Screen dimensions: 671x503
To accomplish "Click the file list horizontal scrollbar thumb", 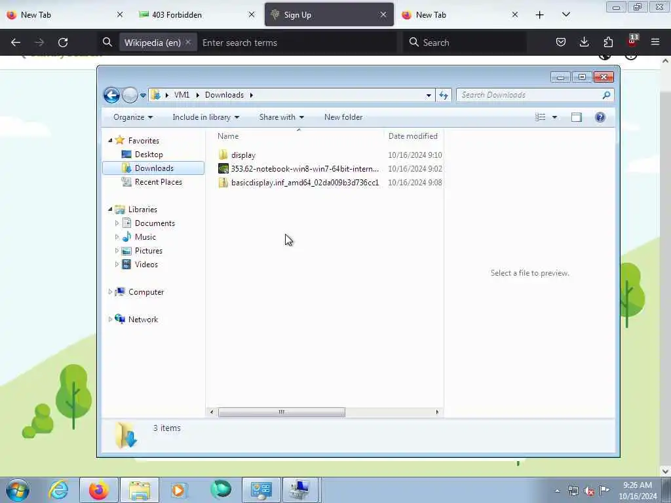I will (282, 412).
